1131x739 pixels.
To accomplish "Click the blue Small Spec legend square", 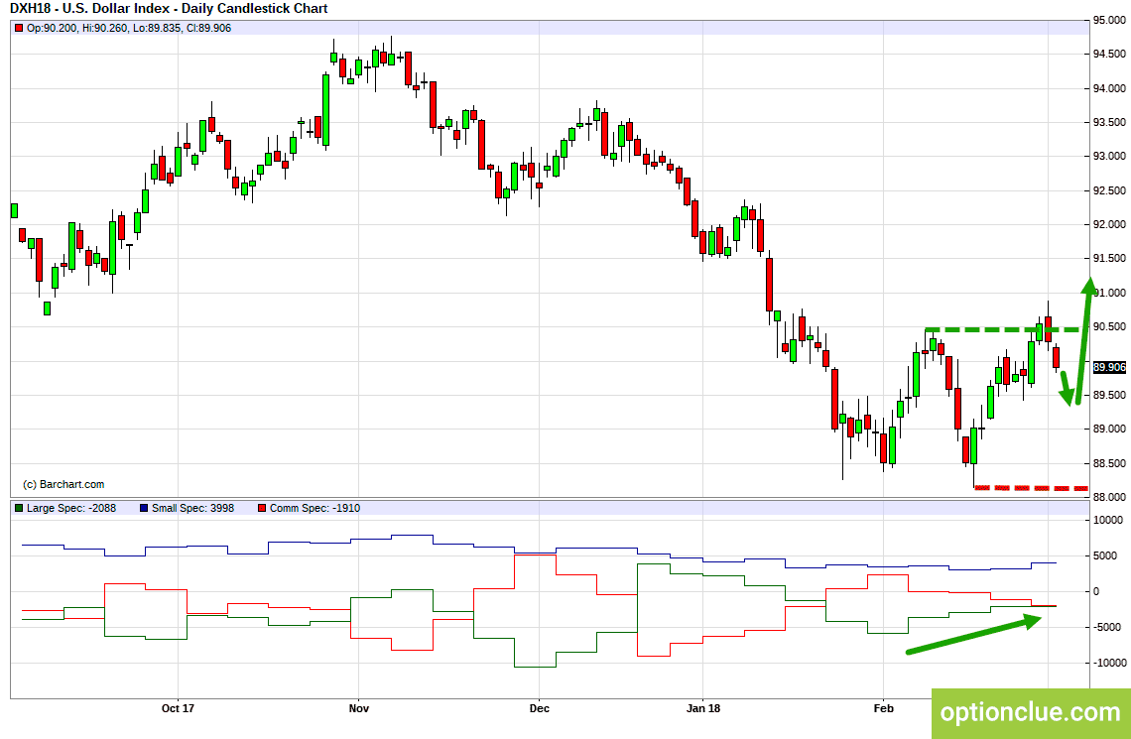I will tap(144, 508).
